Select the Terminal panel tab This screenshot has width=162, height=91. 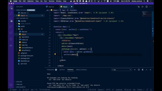pos(70,70)
